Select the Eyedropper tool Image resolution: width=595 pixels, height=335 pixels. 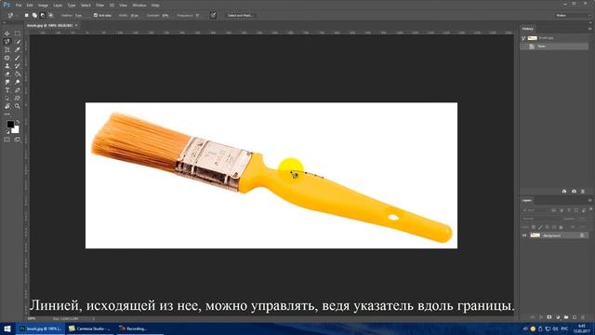(x=18, y=49)
